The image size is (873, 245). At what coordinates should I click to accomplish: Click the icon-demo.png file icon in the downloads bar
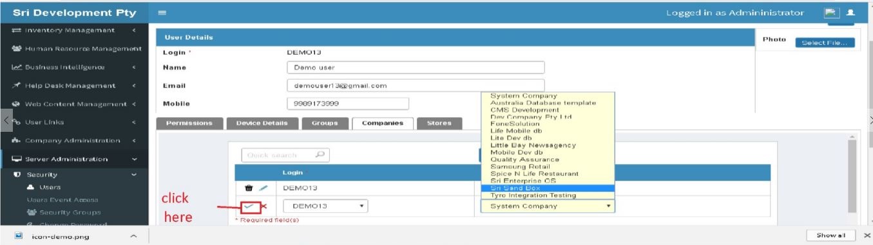click(x=19, y=236)
